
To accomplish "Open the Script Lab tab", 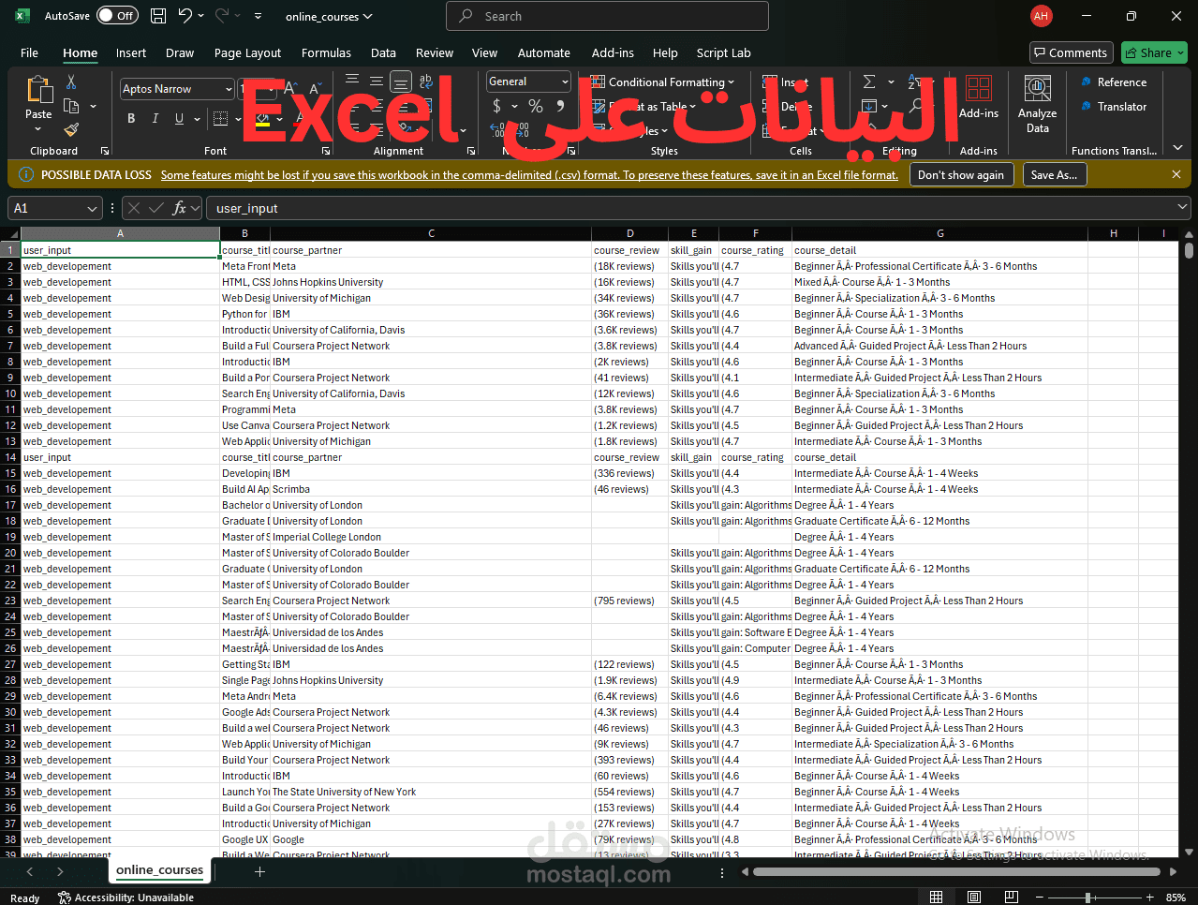I will (723, 52).
